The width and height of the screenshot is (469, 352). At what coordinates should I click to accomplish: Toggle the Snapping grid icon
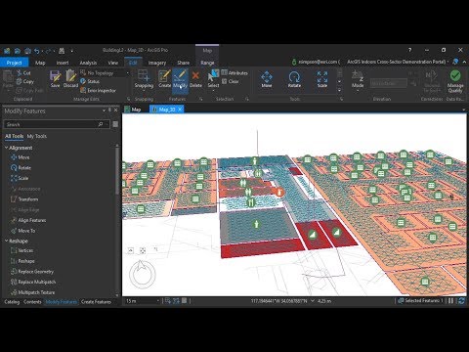click(144, 75)
